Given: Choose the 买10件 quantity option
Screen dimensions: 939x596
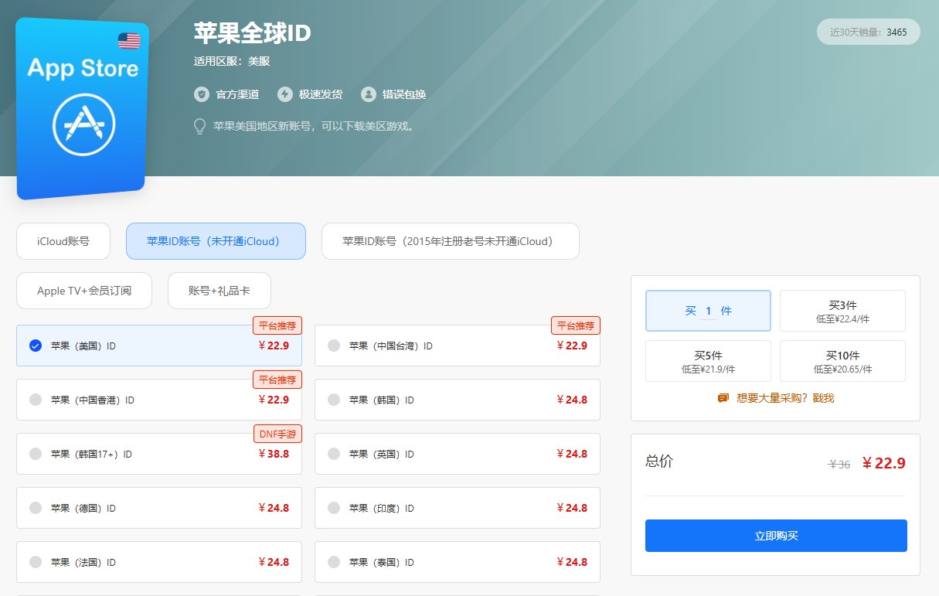Looking at the screenshot, I should (x=842, y=361).
